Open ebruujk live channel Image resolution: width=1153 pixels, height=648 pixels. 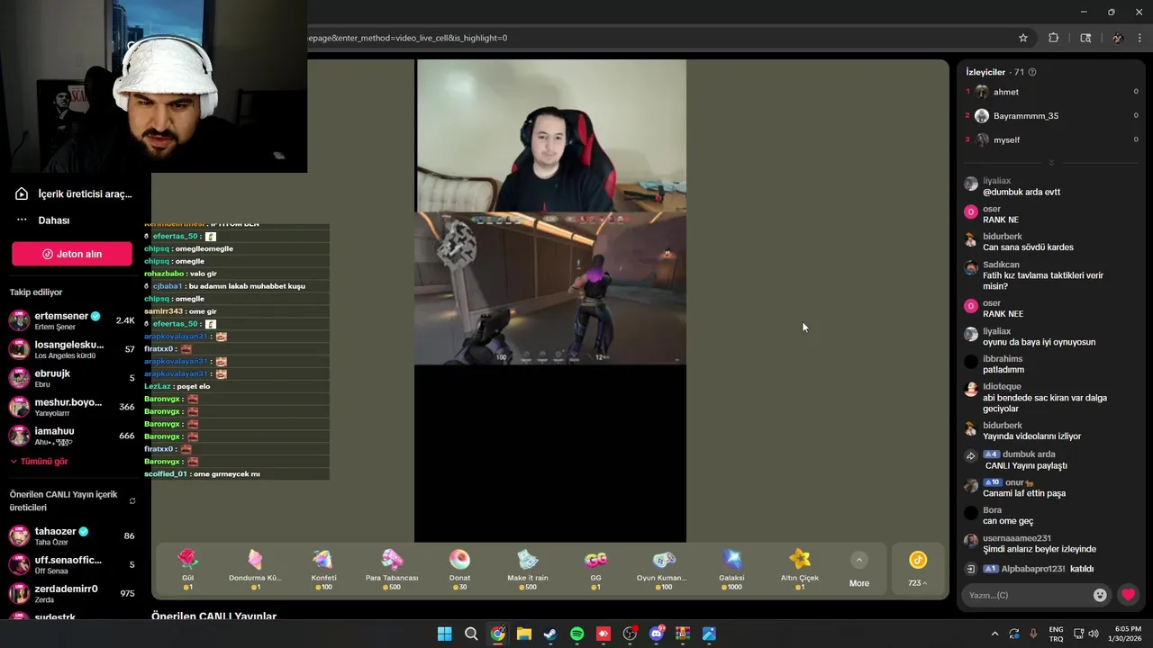(72, 378)
